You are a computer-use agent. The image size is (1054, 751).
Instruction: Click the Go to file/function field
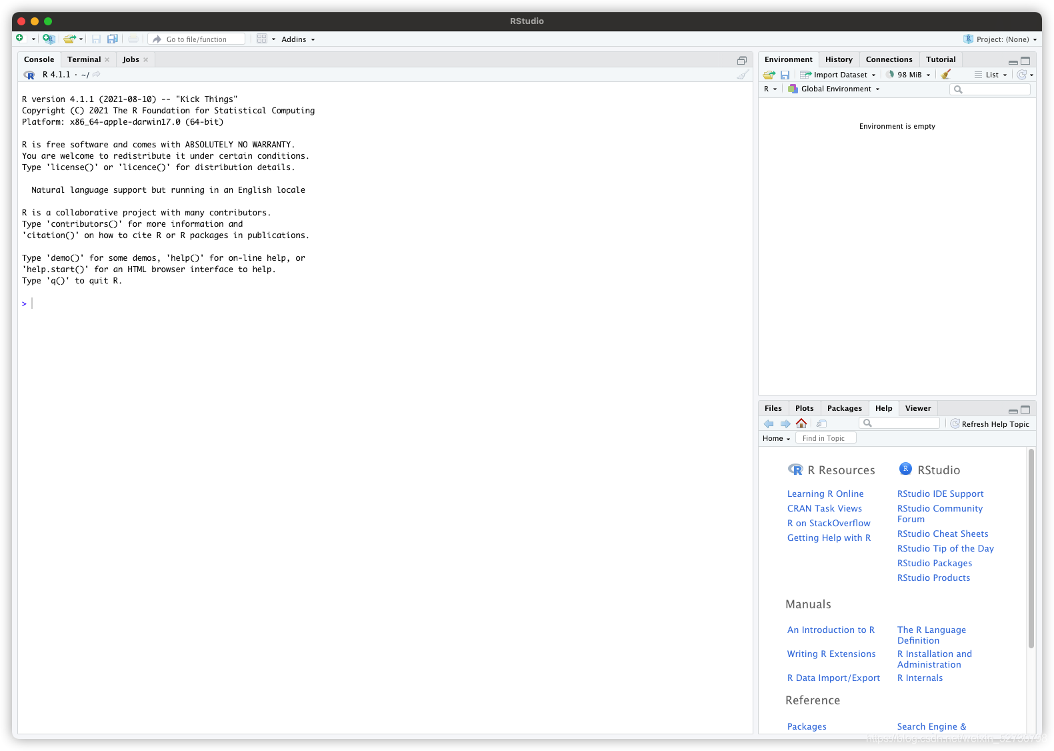(x=196, y=39)
